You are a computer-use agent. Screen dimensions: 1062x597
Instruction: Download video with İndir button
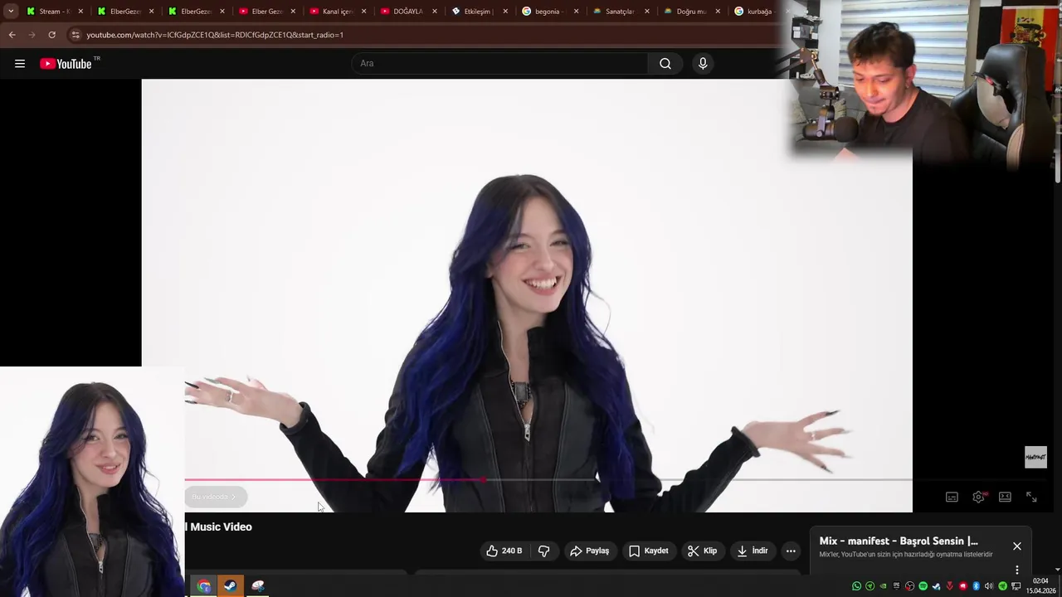753,551
